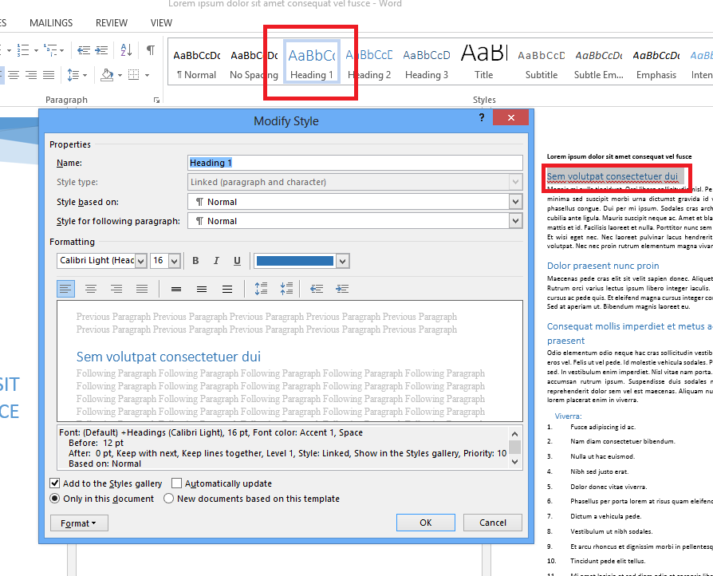The height and width of the screenshot is (576, 713).
Task: Click the increase indent icon in the dialog
Action: pos(342,289)
